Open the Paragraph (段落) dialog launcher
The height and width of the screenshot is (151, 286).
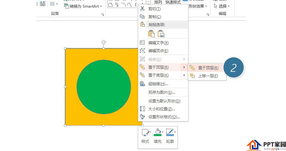coord(103,14)
